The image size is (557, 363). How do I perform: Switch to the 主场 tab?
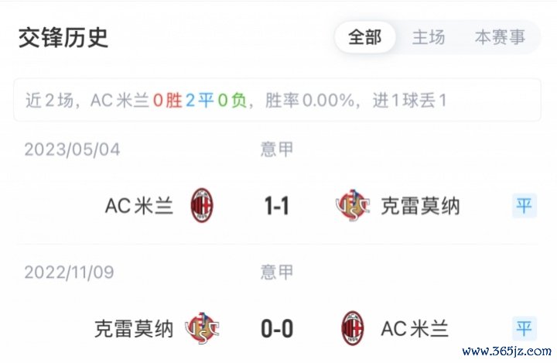429,37
